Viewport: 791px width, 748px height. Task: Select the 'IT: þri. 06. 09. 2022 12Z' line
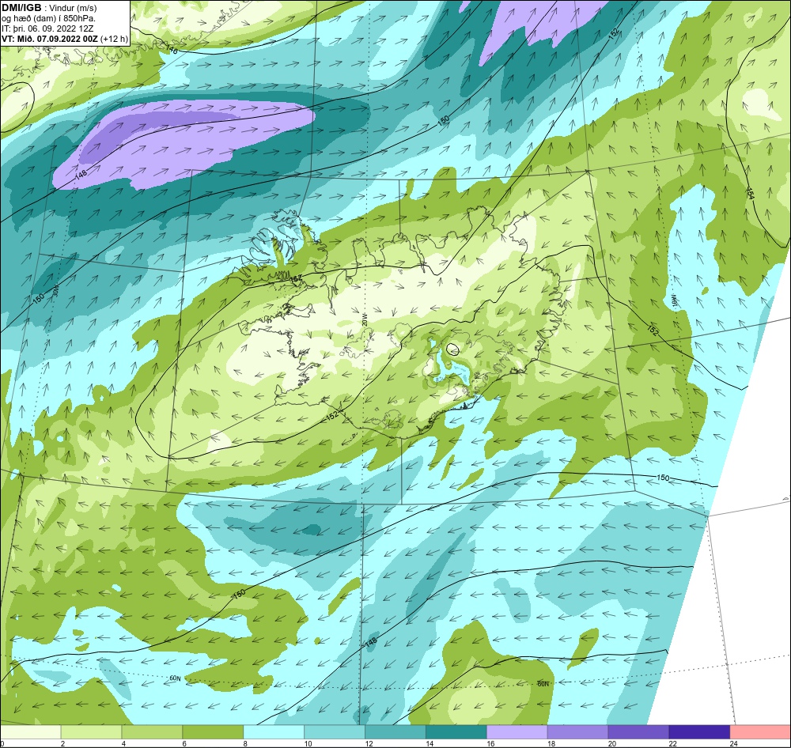[x=47, y=28]
